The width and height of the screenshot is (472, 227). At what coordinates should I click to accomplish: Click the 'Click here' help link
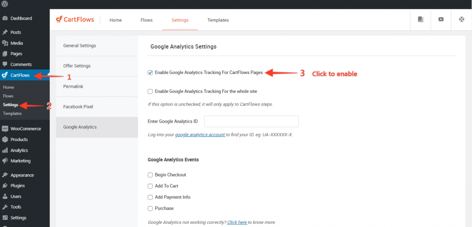tap(237, 222)
